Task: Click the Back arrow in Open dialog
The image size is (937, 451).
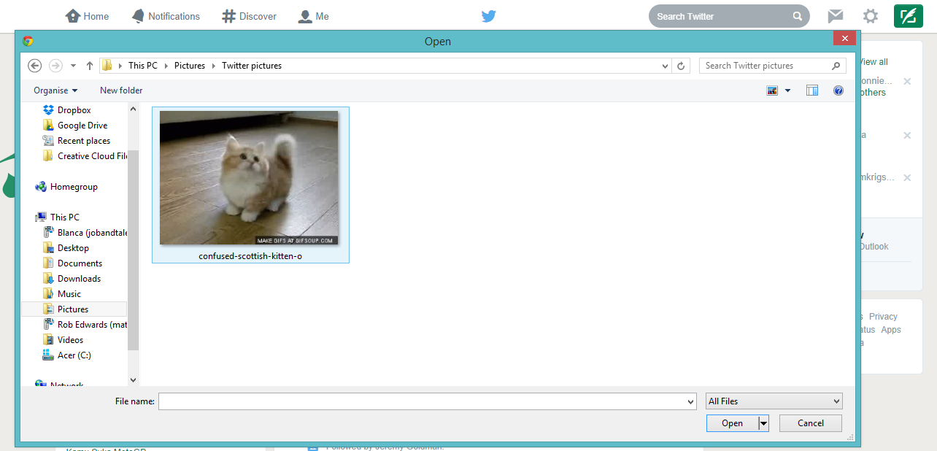Action: coord(34,66)
